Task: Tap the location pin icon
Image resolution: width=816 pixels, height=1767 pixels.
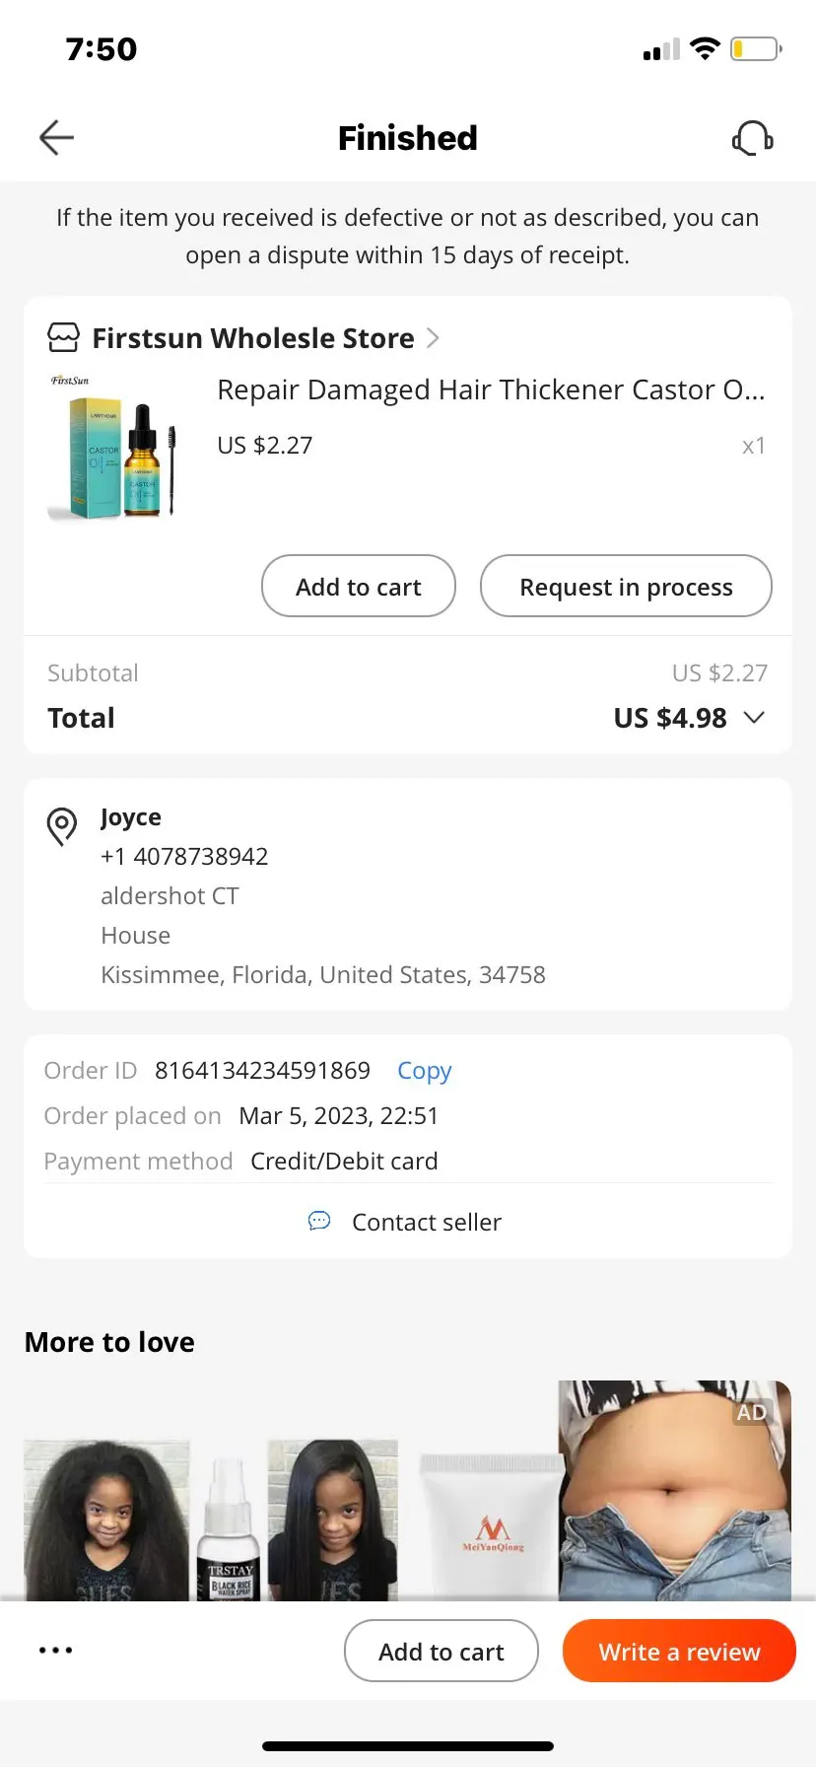Action: tap(62, 825)
